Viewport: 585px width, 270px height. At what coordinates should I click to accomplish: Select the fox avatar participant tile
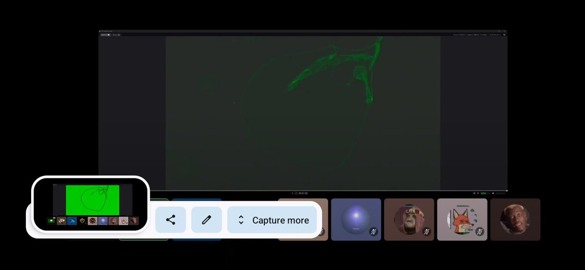click(x=462, y=219)
